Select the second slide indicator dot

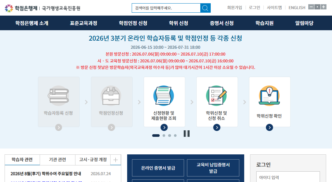(x=164, y=136)
